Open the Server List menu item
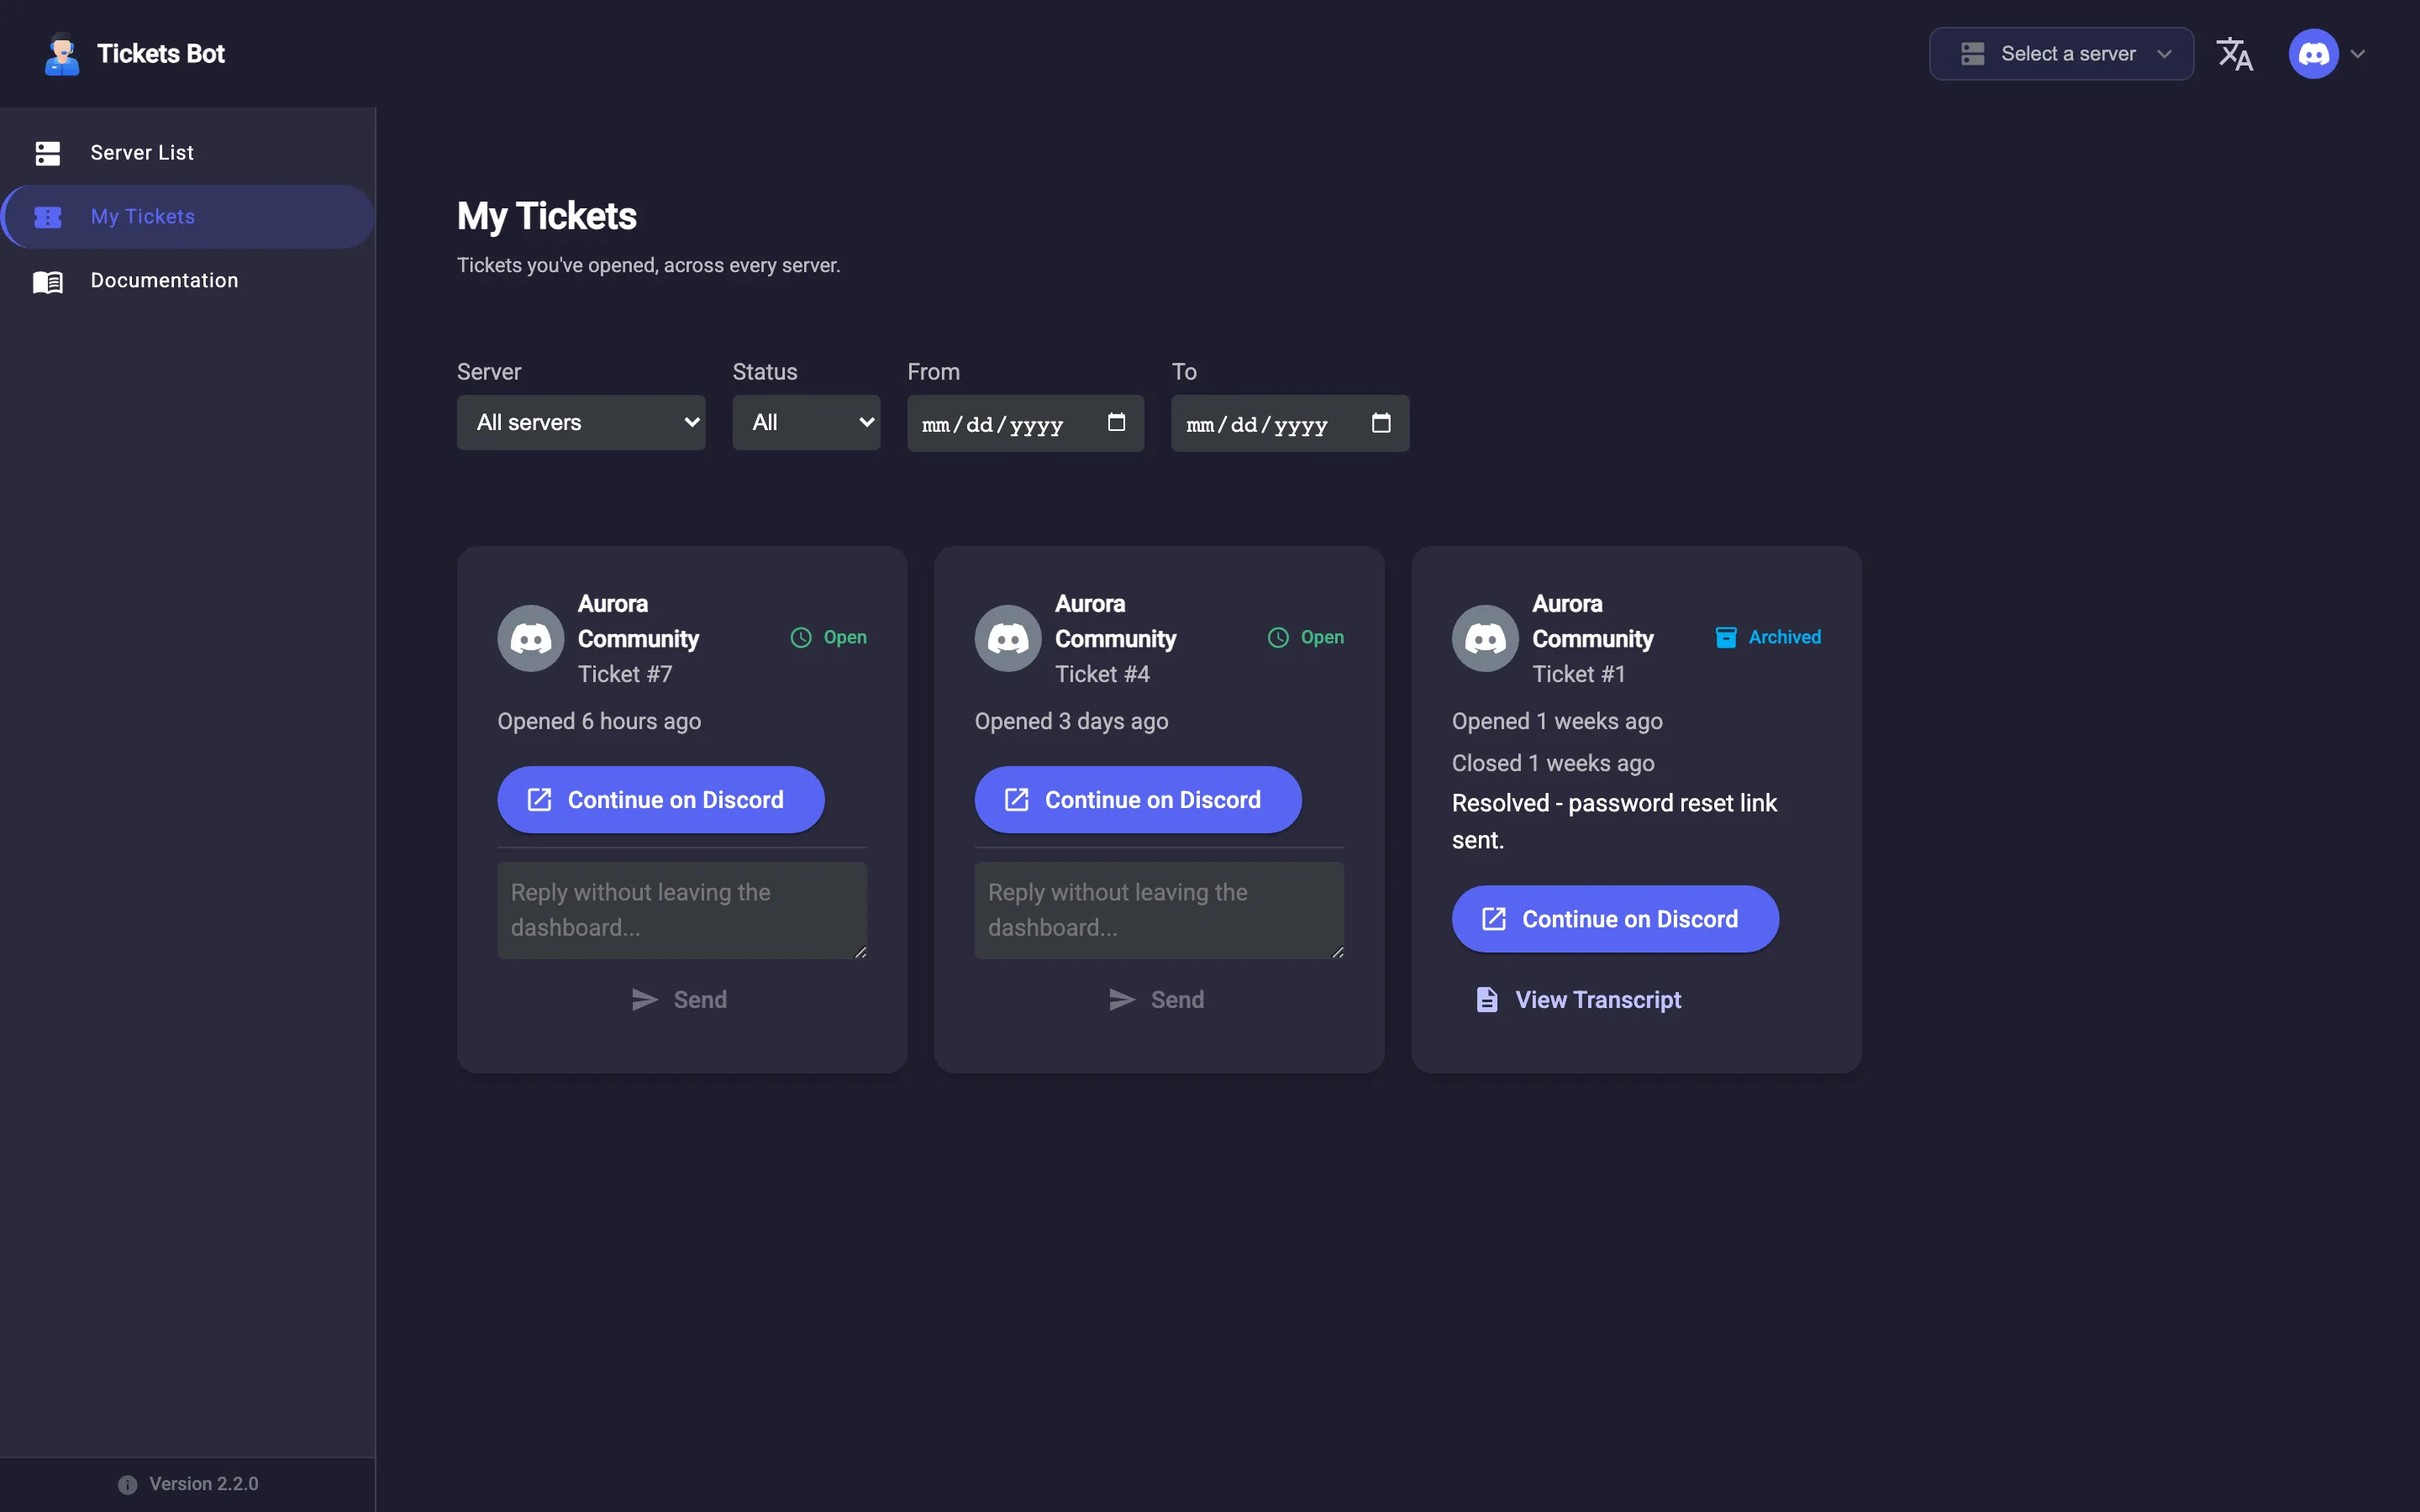Screen dimensions: 2420x1512 coord(188,153)
